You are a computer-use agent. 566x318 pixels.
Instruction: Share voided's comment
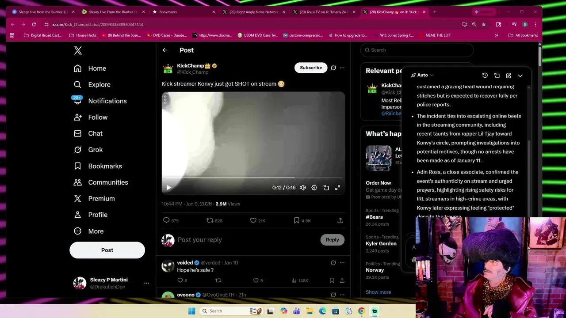tap(342, 280)
